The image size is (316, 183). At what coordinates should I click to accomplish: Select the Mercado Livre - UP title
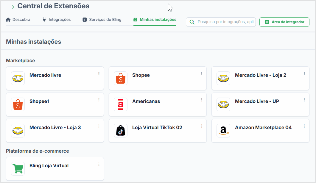pyautogui.click(x=257, y=101)
